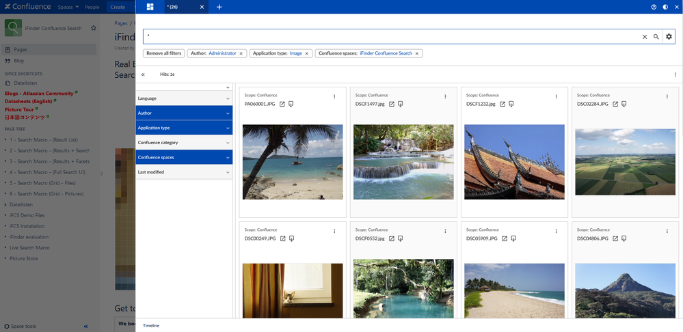Viewport: 683px width, 332px height.
Task: Open 'Live Search Macro' page
Action: tap(29, 247)
